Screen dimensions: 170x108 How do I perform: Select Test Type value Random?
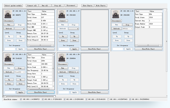pos(44,14)
